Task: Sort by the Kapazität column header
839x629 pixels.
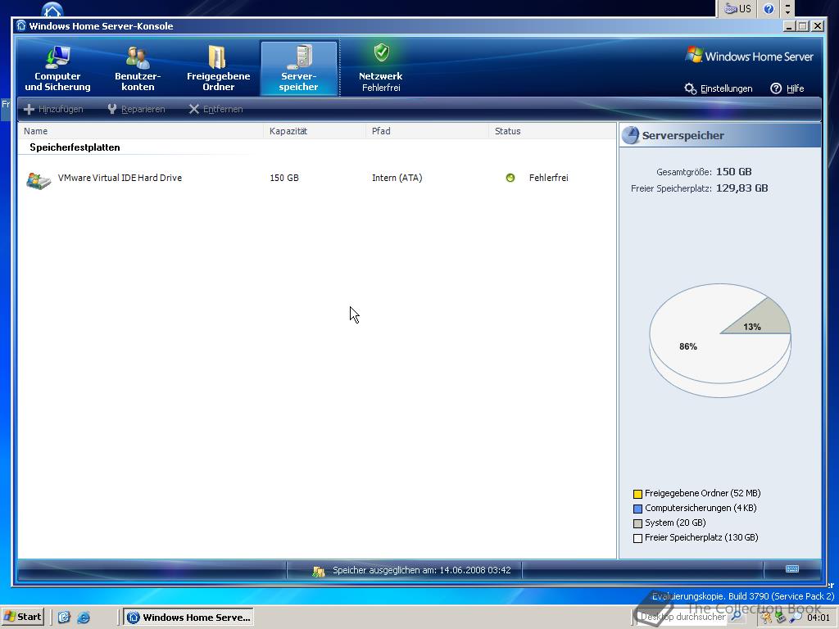Action: [315, 131]
